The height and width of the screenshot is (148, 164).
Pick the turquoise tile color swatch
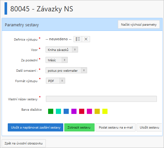coord(58,111)
